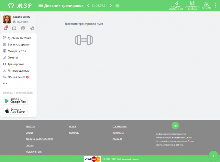Open the Татьяна profile icon
The image size is (220, 162).
pyautogui.click(x=206, y=4)
